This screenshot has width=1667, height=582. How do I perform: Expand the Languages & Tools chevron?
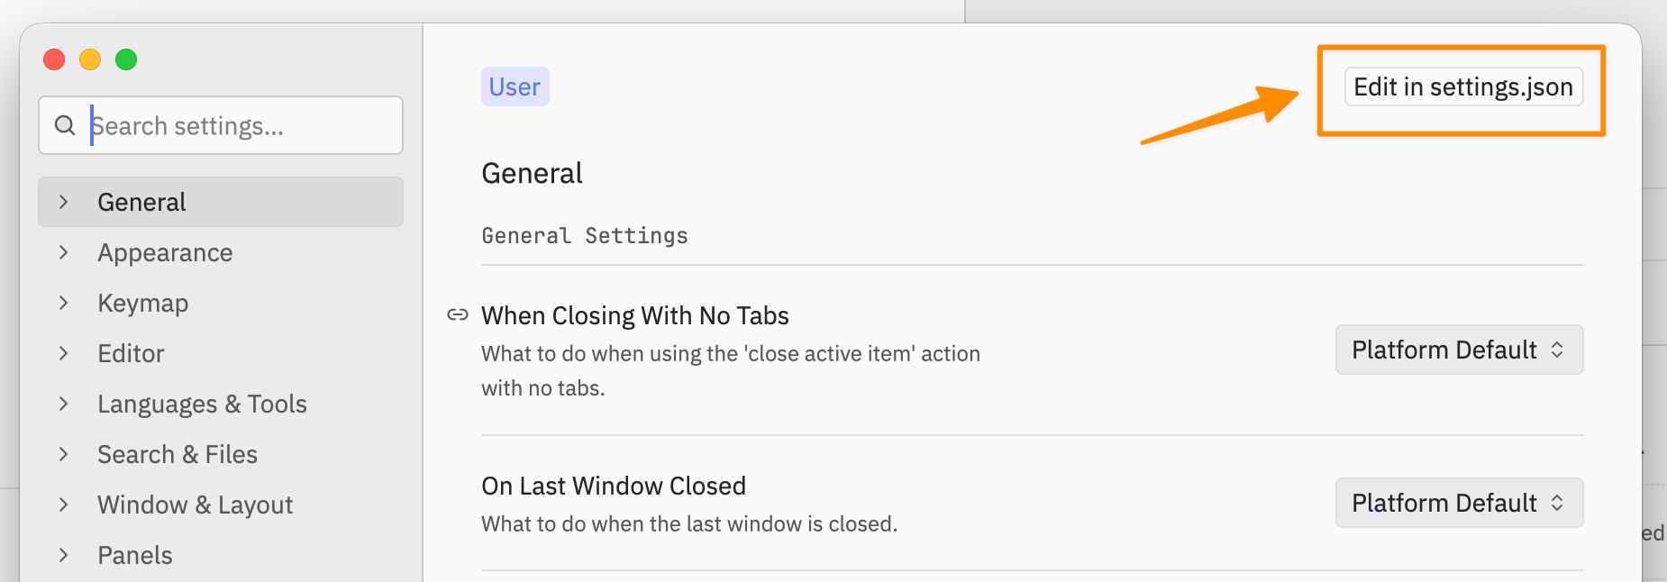63,404
